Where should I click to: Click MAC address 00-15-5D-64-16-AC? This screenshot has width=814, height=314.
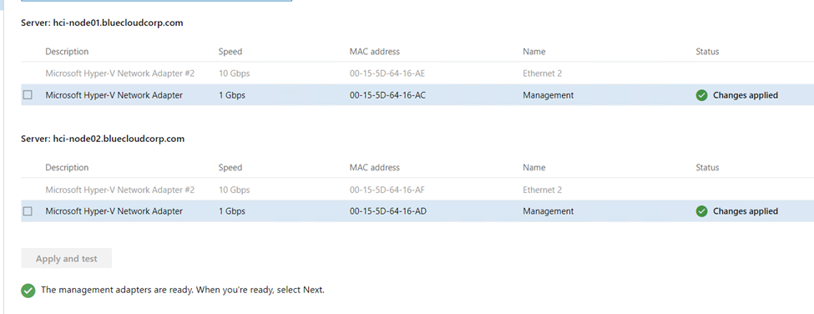point(387,95)
